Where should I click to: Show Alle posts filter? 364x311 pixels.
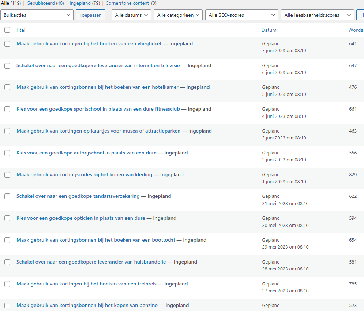[x=5, y=3]
